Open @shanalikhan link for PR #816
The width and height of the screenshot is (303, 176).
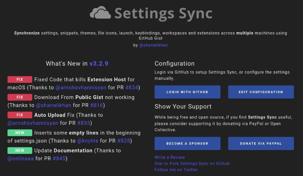(54, 105)
